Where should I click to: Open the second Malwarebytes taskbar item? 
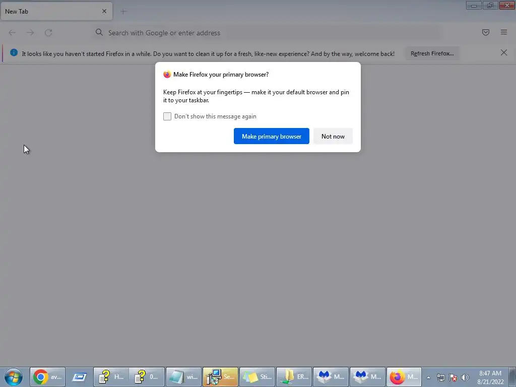367,377
